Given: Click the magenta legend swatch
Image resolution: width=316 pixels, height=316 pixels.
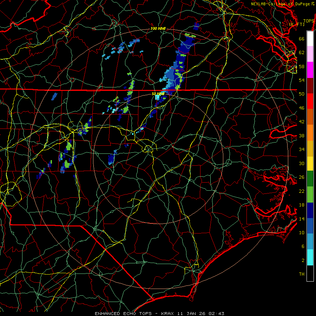Looking at the screenshot, I should point(310,70).
